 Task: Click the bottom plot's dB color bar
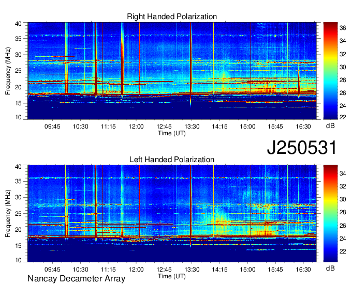[330, 214]
